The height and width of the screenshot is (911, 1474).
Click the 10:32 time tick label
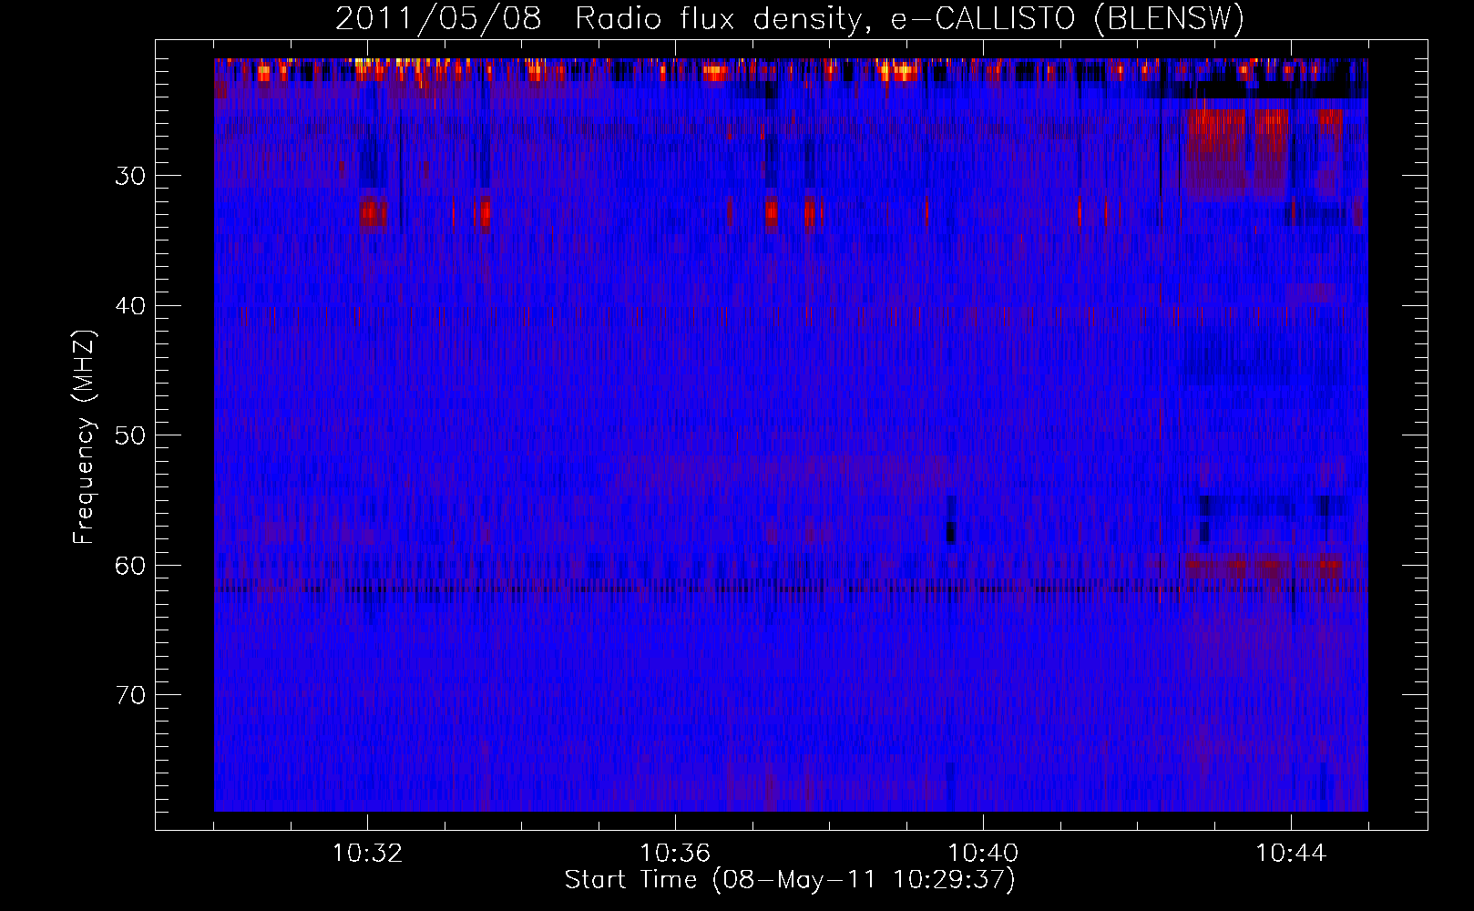367,854
